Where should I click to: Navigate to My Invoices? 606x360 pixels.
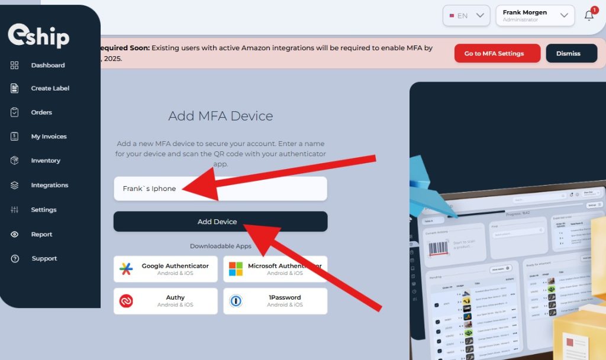pyautogui.click(x=49, y=136)
